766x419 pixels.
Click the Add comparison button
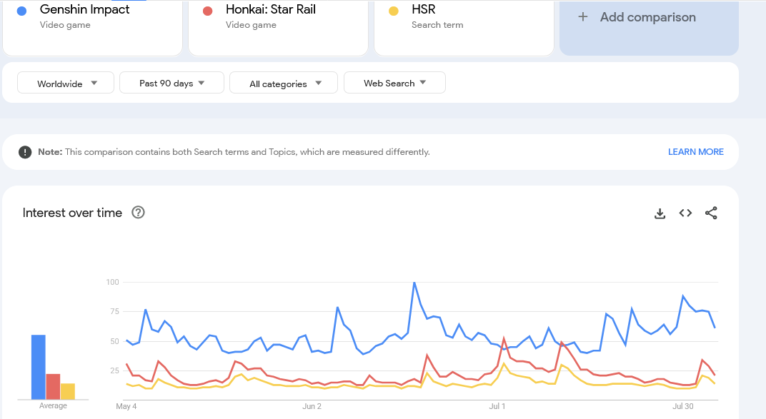649,28
